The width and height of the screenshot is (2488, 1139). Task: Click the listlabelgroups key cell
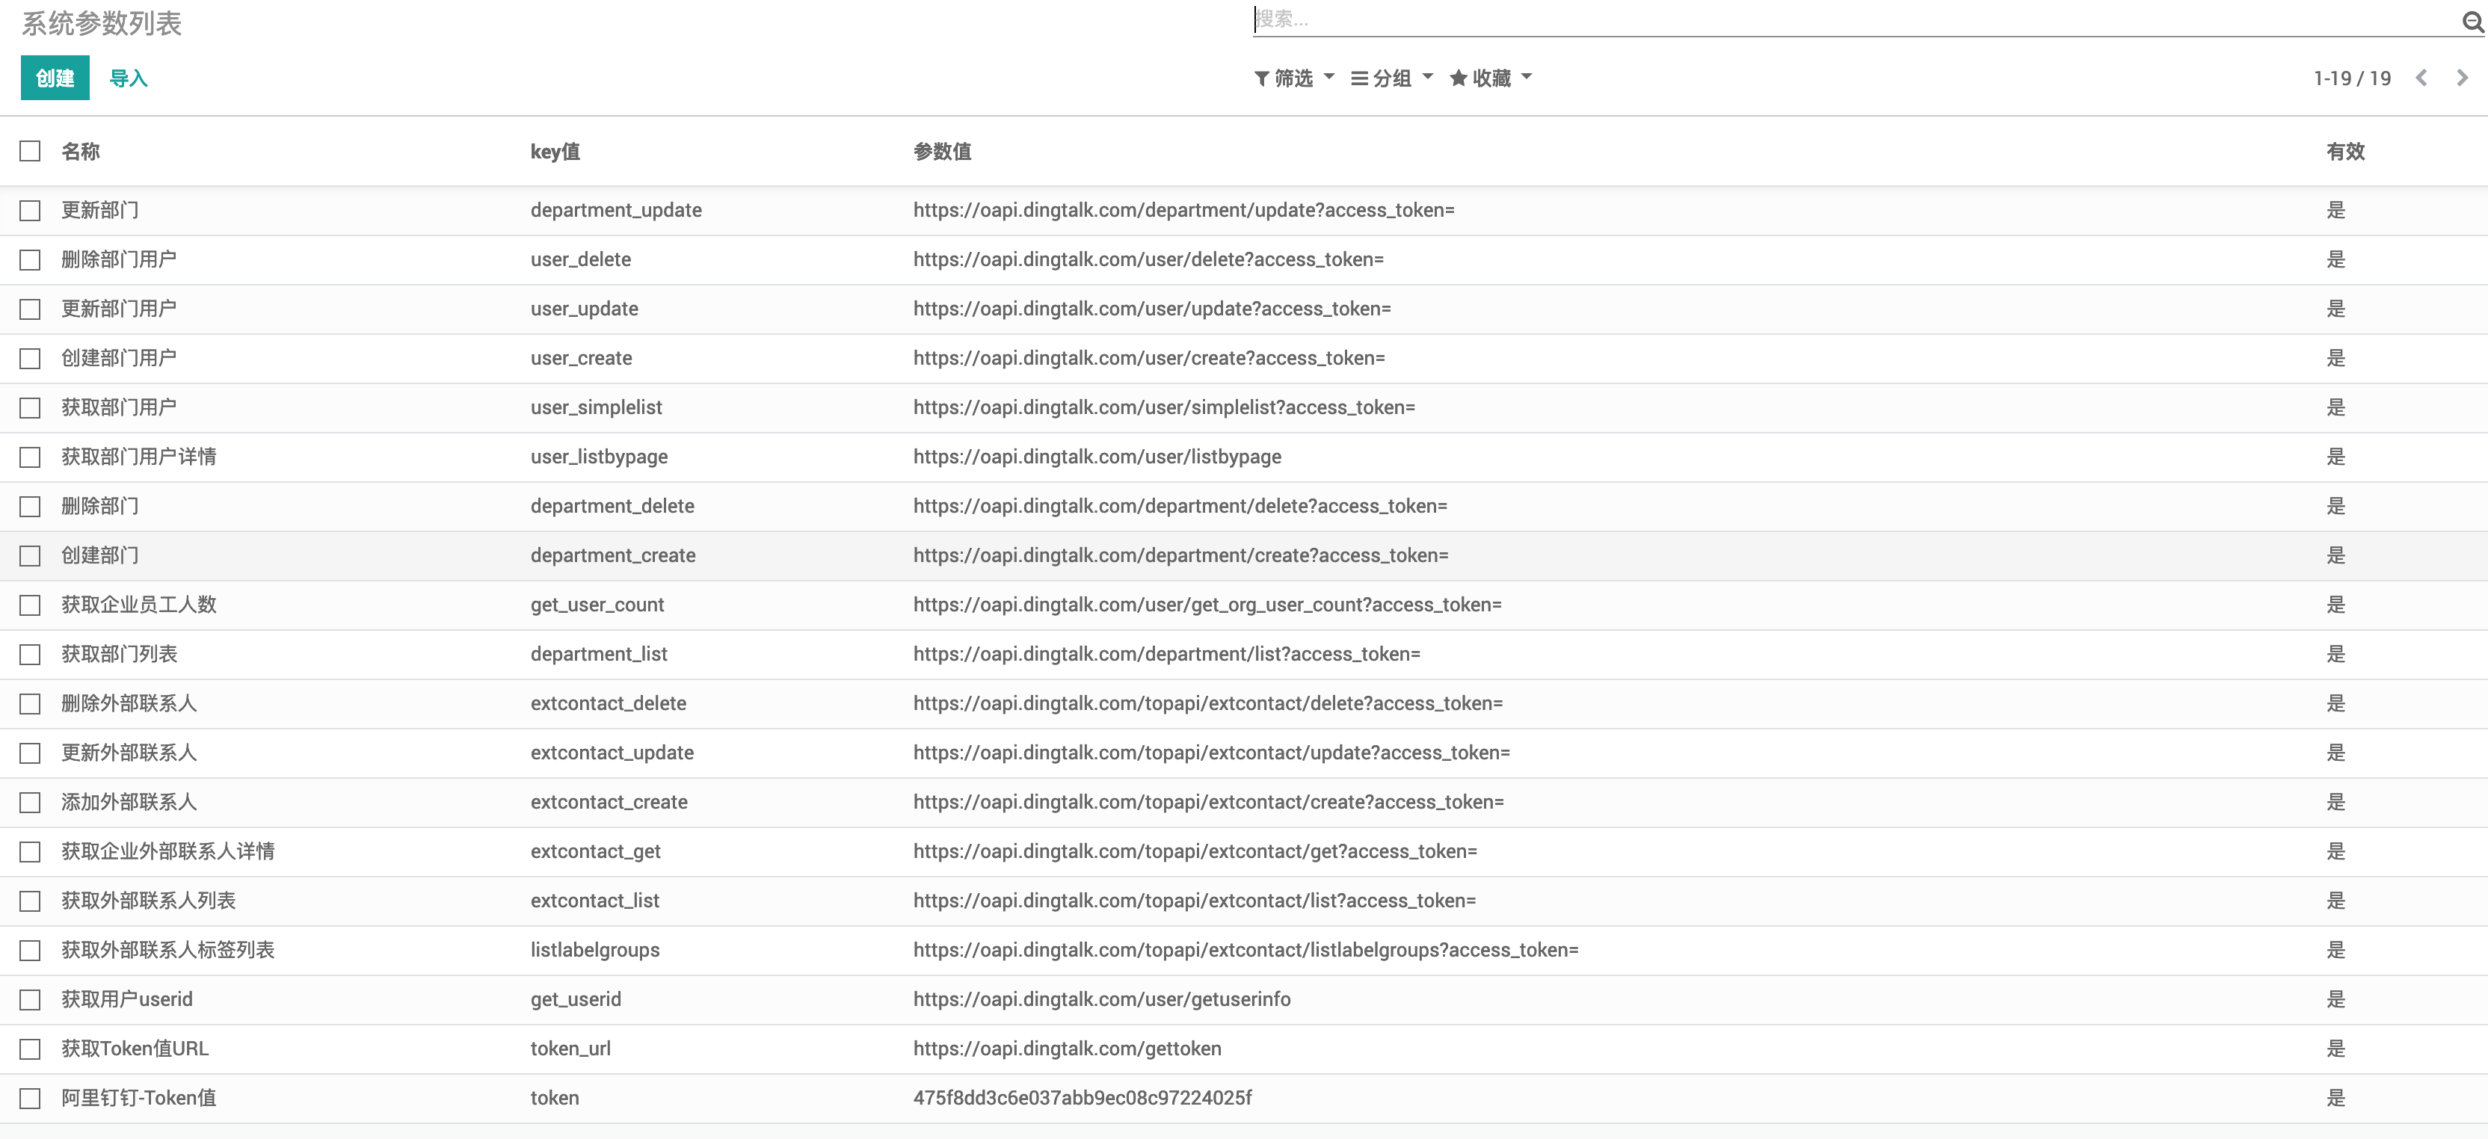pos(595,950)
